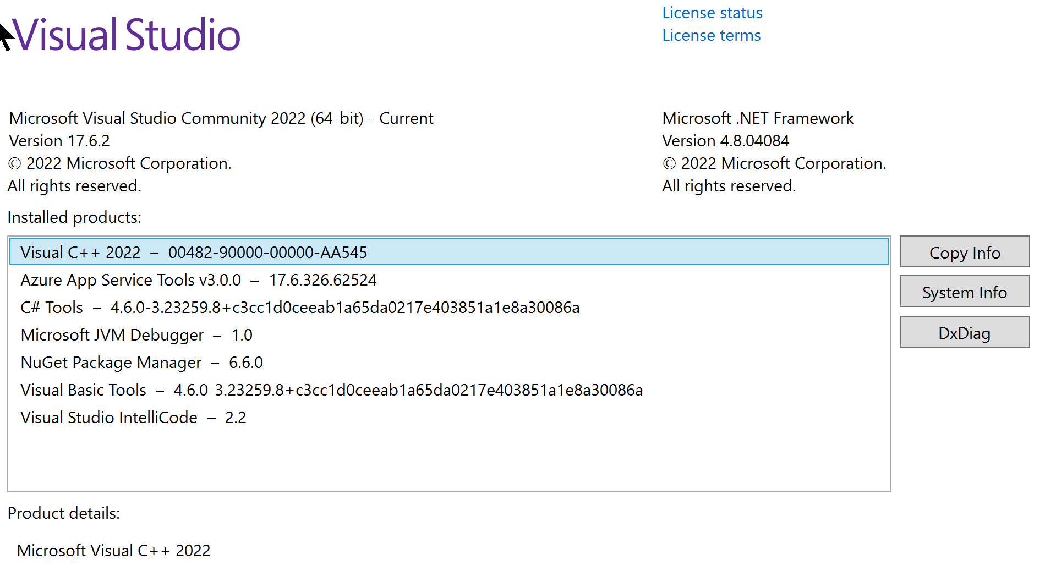1045x576 pixels.
Task: Select Microsoft JVM Debugger in the list
Action: coord(136,335)
